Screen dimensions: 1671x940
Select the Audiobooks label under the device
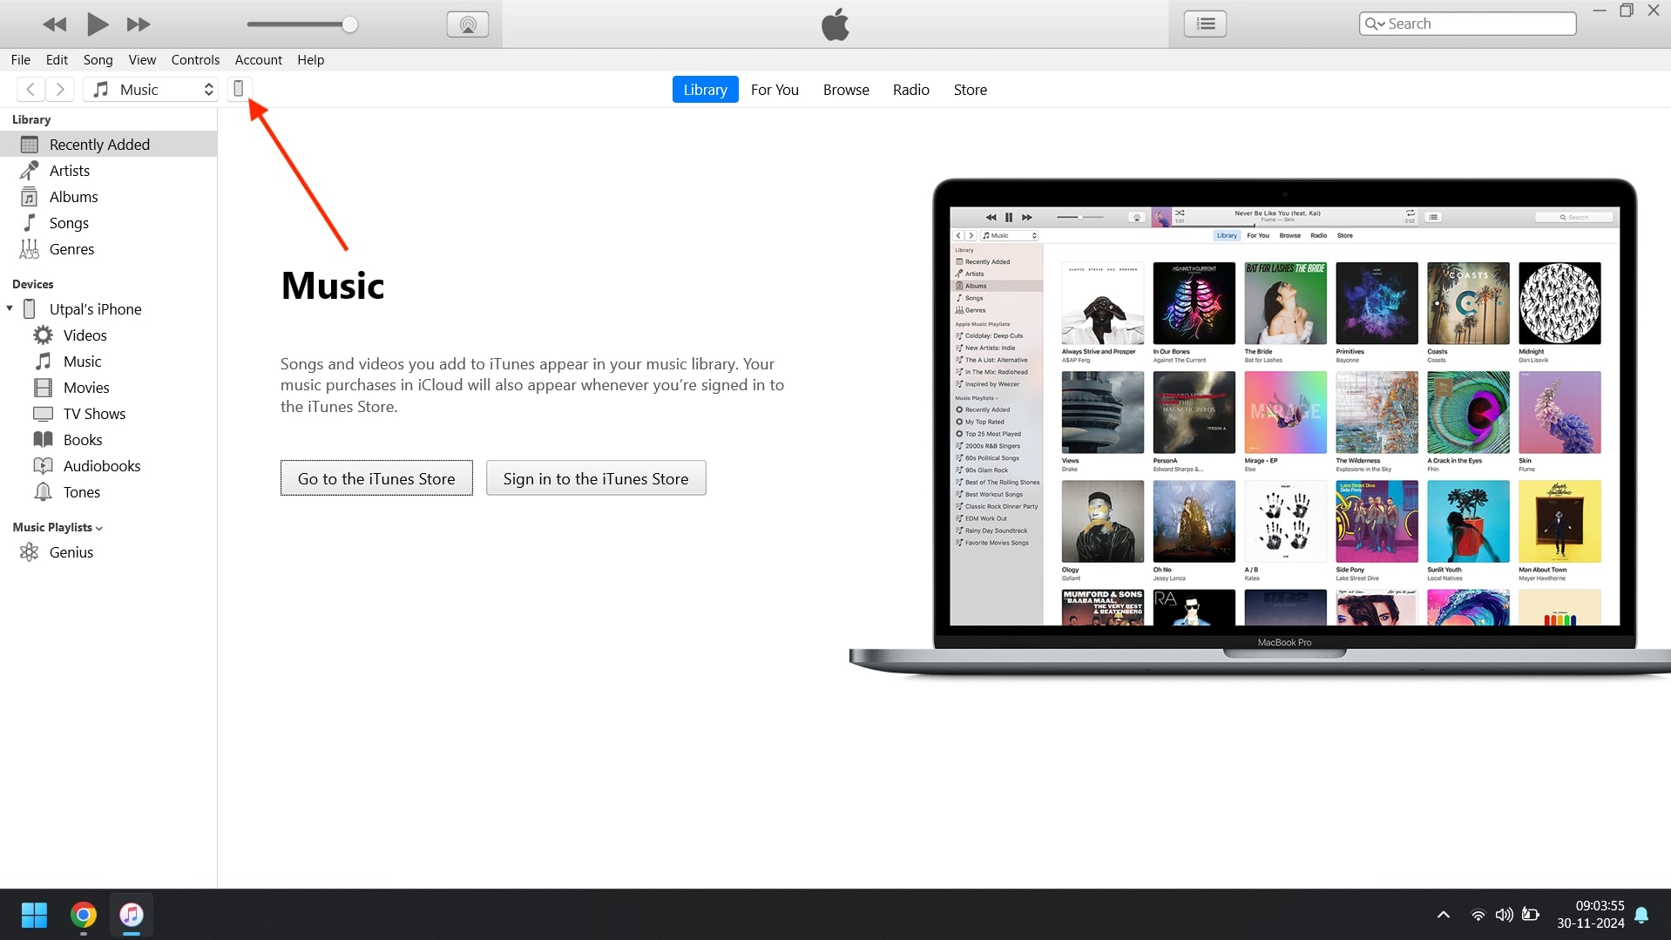(102, 466)
